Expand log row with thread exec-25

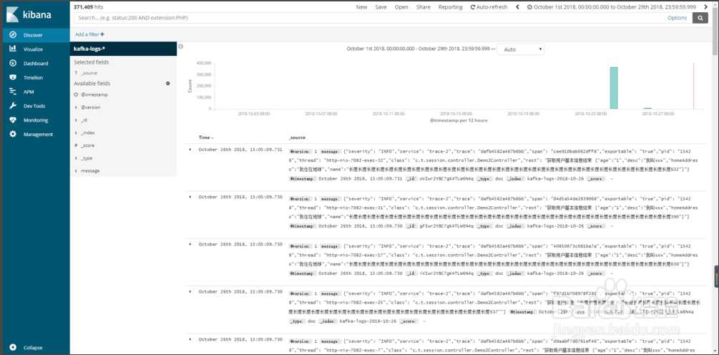(x=190, y=291)
